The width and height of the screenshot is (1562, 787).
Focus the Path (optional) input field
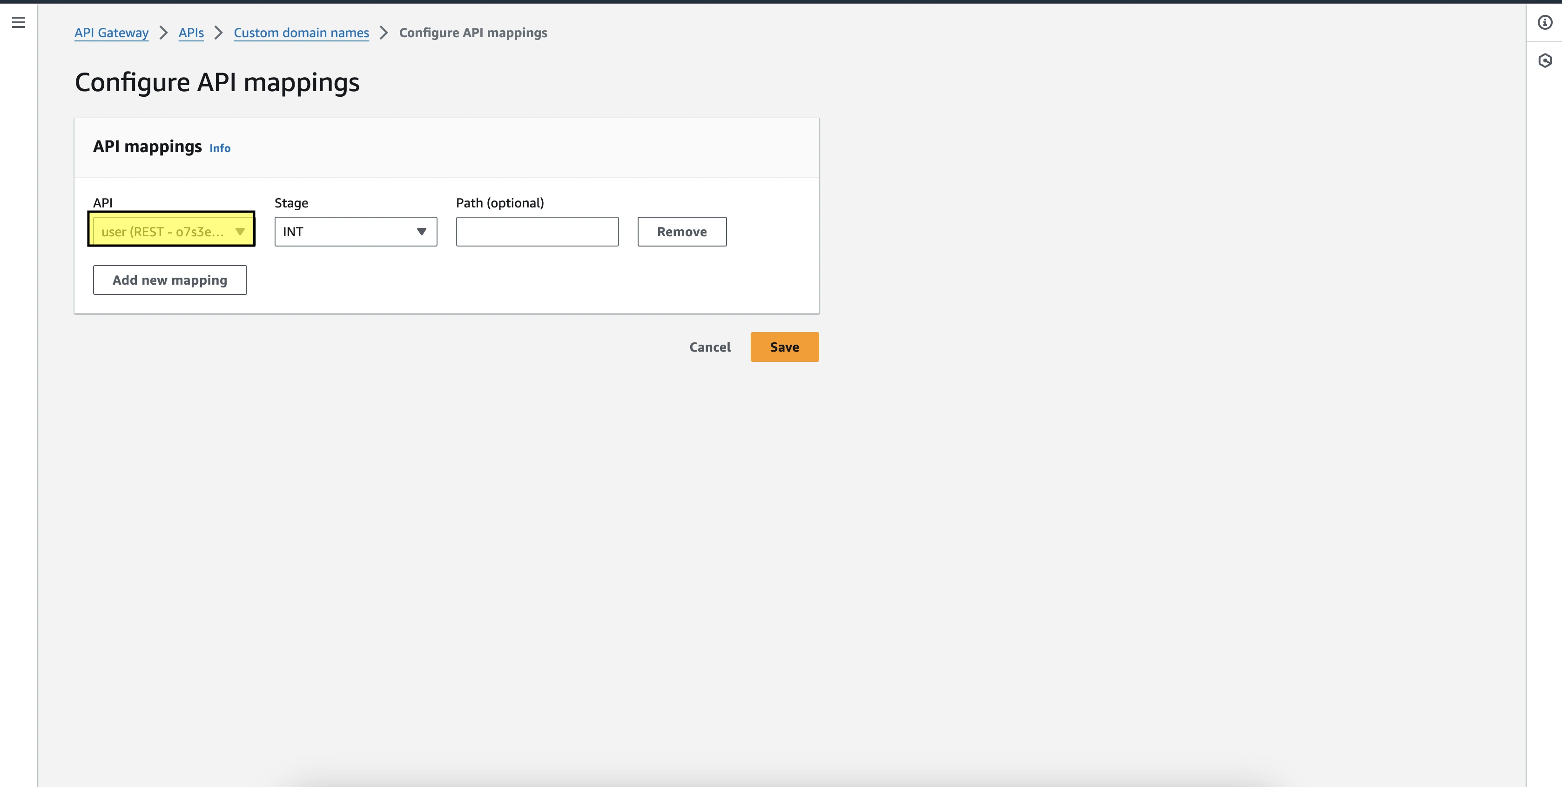[x=537, y=232]
